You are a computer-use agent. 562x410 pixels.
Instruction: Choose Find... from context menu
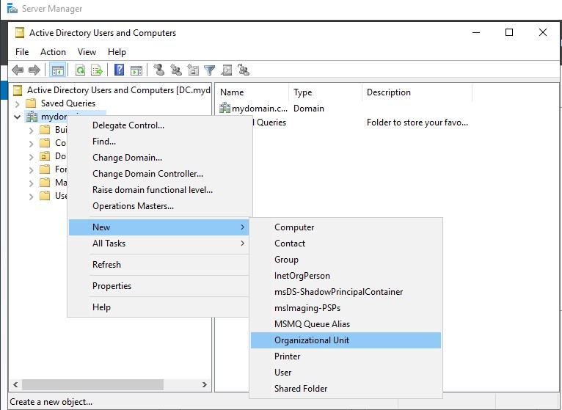pos(158,142)
